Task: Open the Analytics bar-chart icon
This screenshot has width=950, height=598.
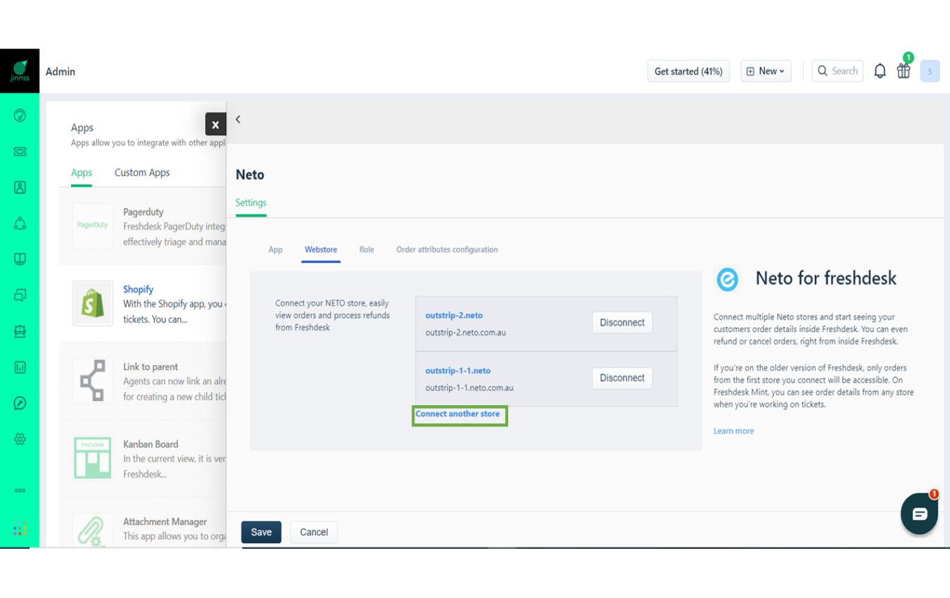Action: (x=19, y=367)
